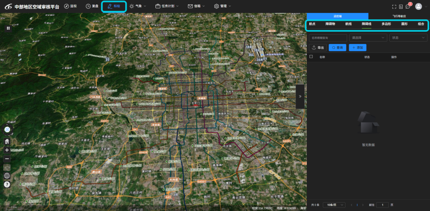Switch to the blue highlighted left panel tab

[338, 16]
